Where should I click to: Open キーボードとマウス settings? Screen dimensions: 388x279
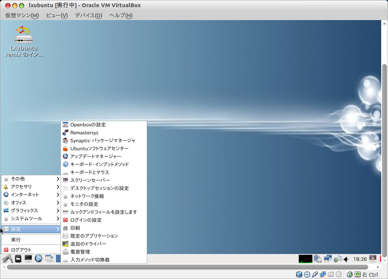104,172
